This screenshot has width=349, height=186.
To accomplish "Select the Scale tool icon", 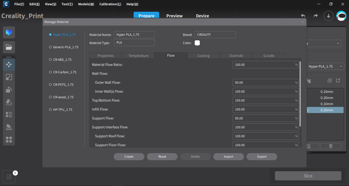I will pyautogui.click(x=9, y=77).
